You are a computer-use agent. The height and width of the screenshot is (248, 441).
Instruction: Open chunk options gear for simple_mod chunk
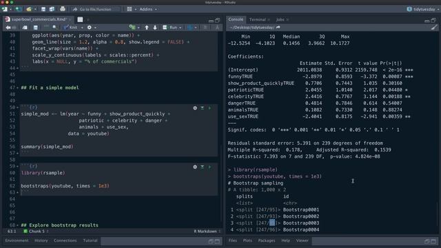[195, 108]
